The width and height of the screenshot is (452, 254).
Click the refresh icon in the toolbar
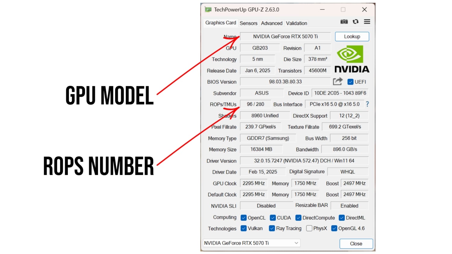pyautogui.click(x=356, y=21)
